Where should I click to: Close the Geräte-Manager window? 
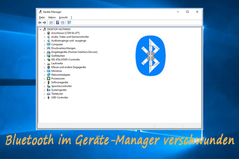(197, 12)
